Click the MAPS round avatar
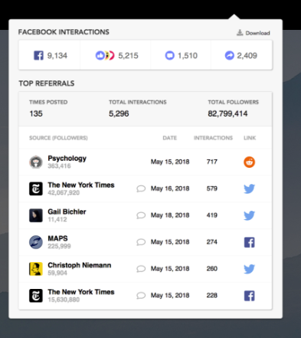The image size is (301, 338). [36, 242]
